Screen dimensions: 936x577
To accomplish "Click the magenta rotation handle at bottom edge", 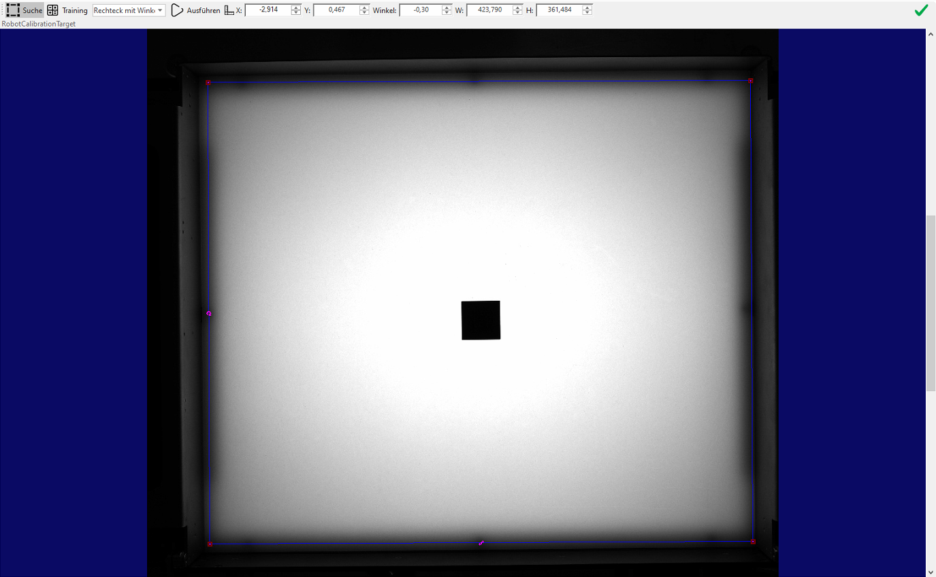I will pyautogui.click(x=481, y=543).
